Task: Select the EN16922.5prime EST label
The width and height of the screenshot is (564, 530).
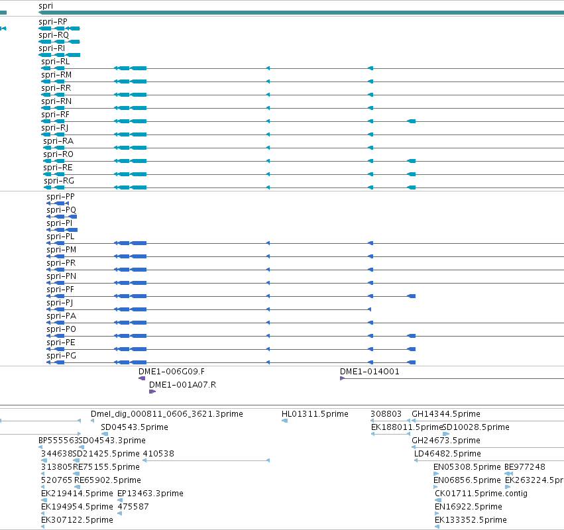Action: 469,507
